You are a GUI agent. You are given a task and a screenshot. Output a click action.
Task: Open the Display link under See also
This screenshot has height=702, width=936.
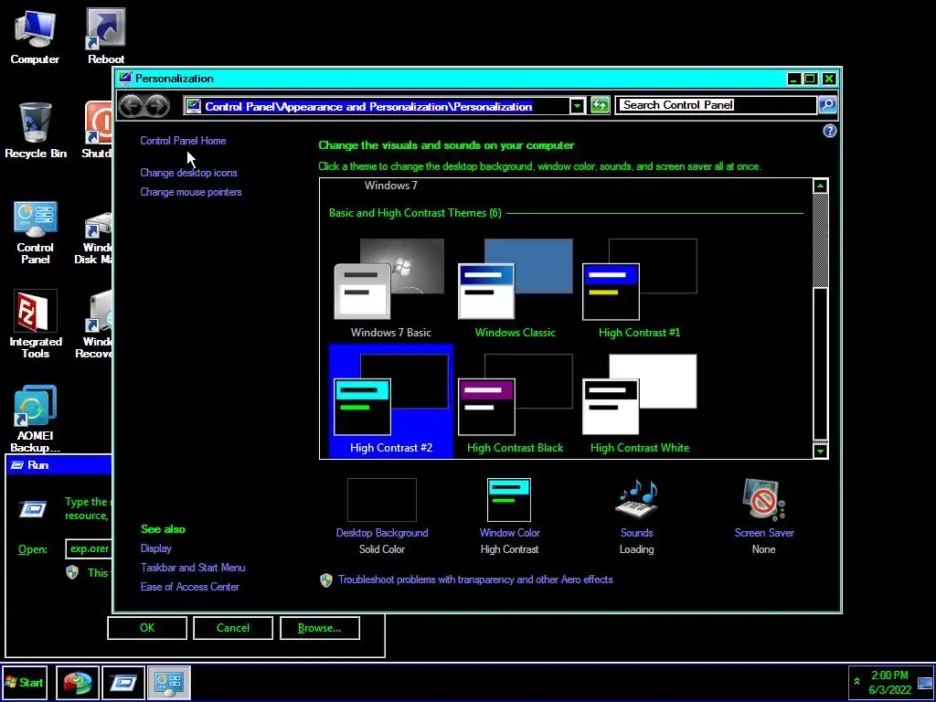tap(155, 548)
